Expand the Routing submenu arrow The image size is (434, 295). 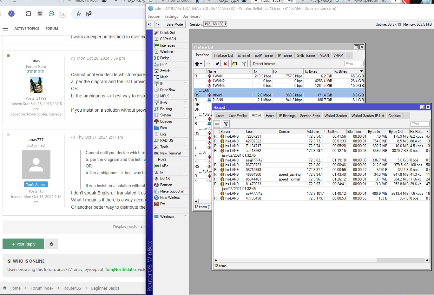click(185, 108)
